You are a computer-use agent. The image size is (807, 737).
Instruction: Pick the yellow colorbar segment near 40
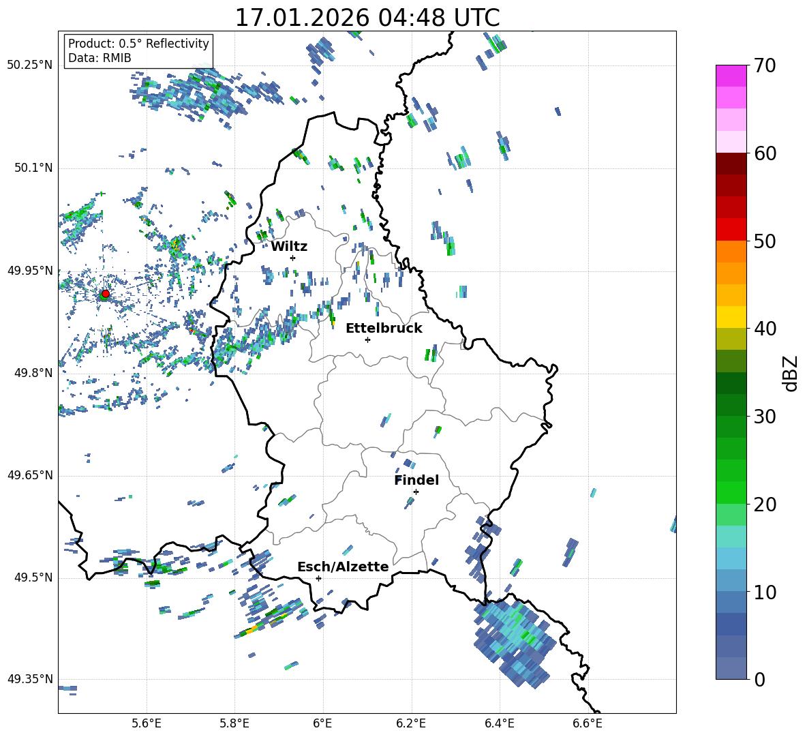pyautogui.click(x=731, y=316)
